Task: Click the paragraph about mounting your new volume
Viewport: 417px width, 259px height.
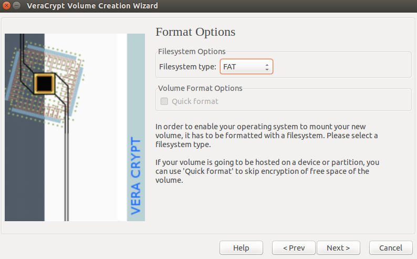Action: tap(266, 136)
